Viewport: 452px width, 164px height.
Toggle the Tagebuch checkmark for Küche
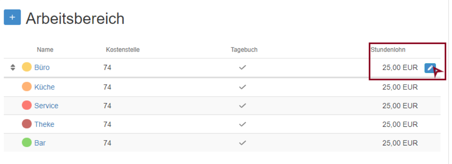pyautogui.click(x=243, y=87)
